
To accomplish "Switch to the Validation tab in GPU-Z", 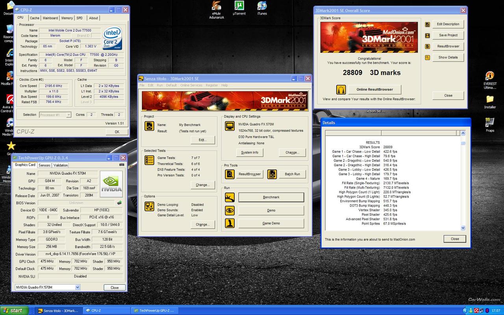I will pos(61,165).
